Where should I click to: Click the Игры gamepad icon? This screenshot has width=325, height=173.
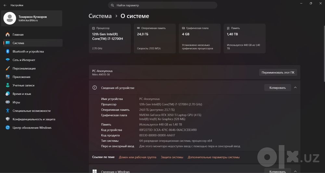pos(8,102)
